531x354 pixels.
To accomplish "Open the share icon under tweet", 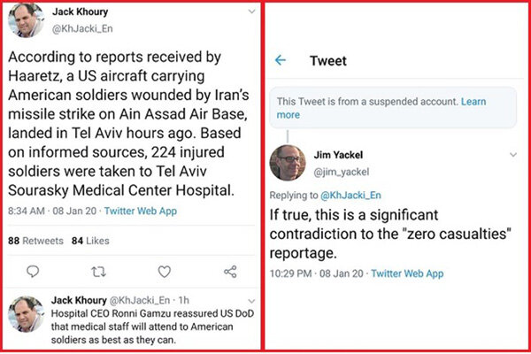I will point(230,272).
